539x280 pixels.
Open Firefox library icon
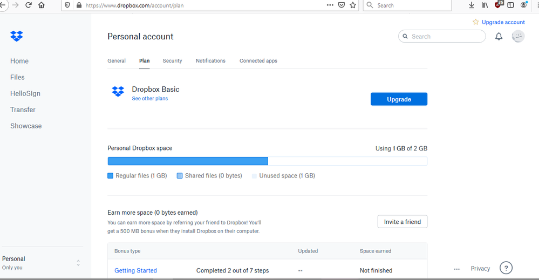pos(485,5)
